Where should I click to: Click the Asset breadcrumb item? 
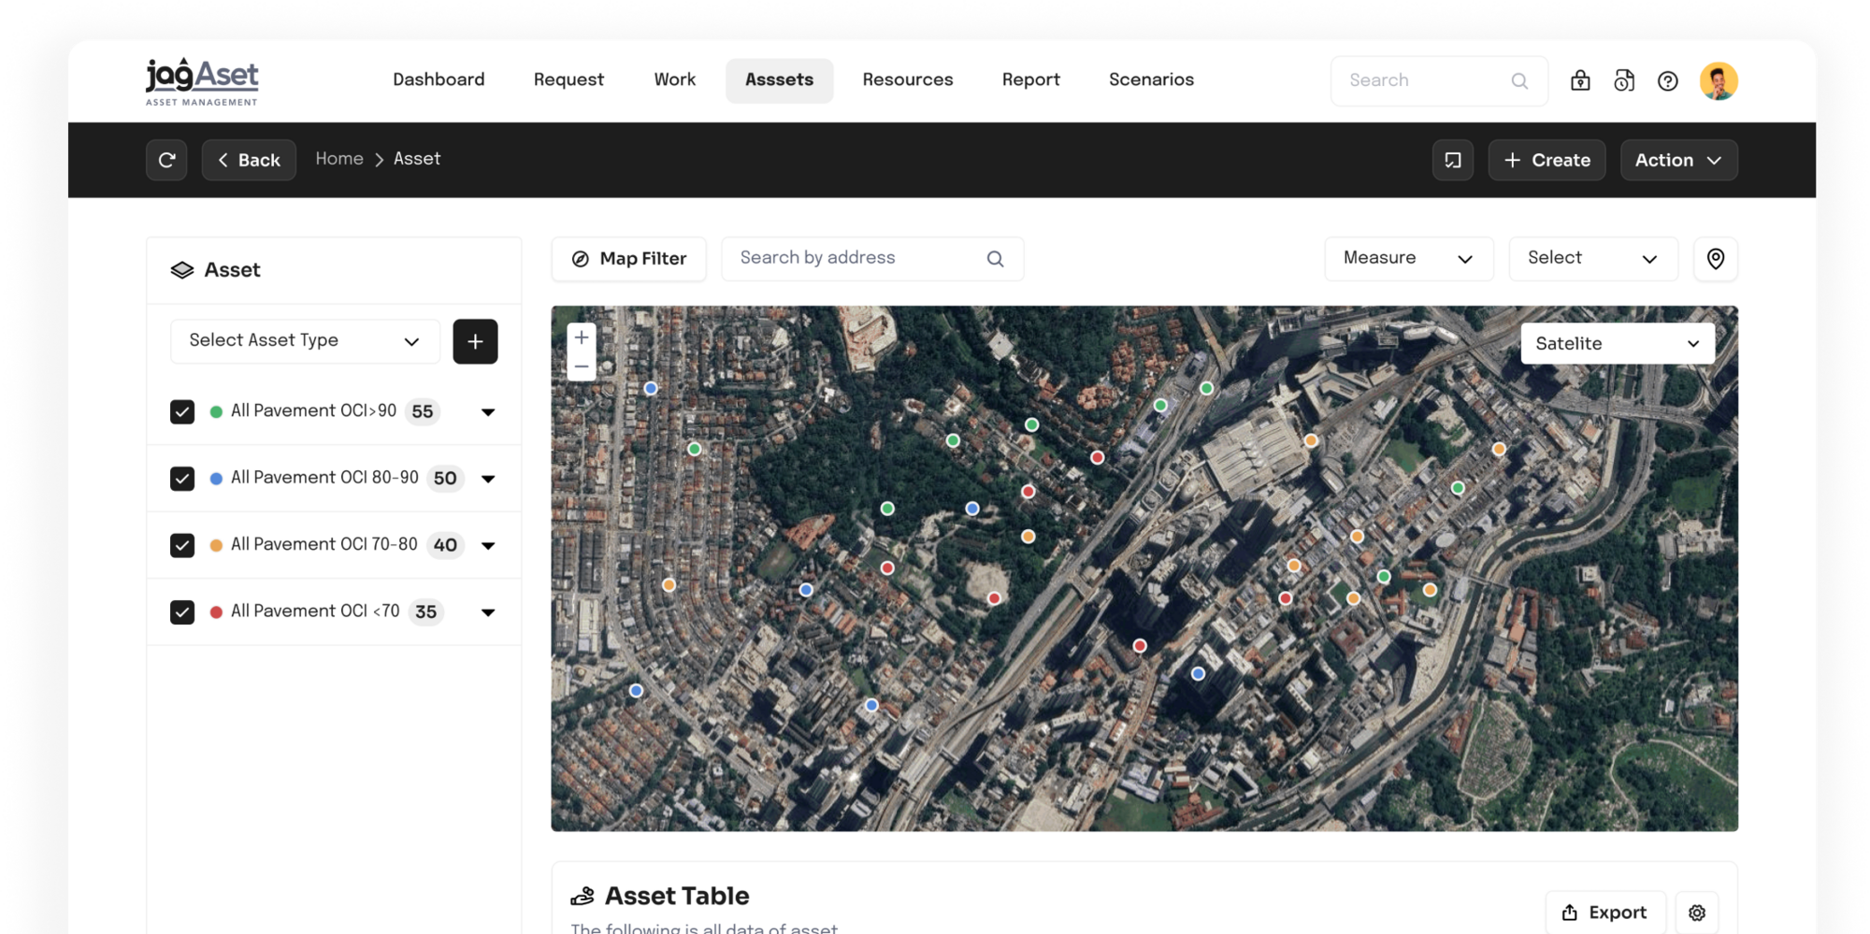tap(417, 159)
